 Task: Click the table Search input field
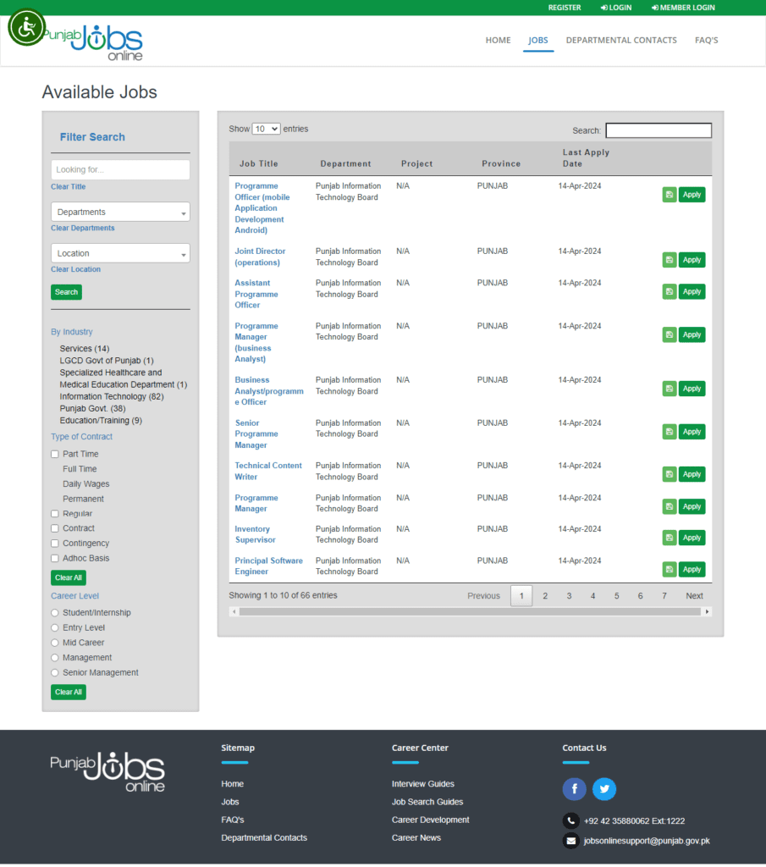659,130
